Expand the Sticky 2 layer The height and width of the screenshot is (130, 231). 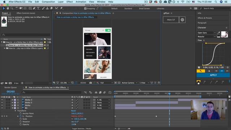(13, 103)
